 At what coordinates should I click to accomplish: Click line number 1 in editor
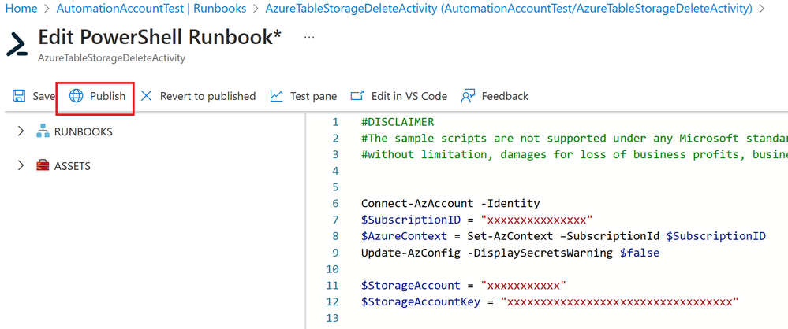click(335, 122)
